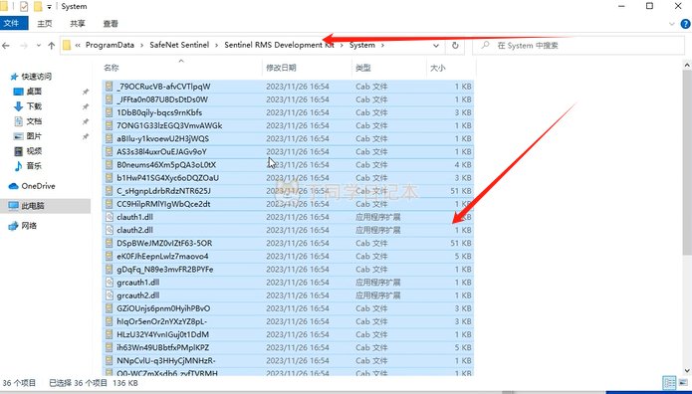Switch to the 共享 ribbon tab

[x=78, y=24]
